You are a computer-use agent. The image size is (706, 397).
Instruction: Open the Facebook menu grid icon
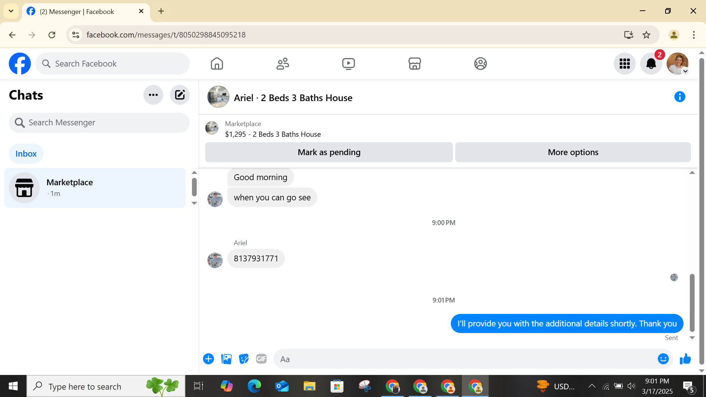(x=624, y=64)
